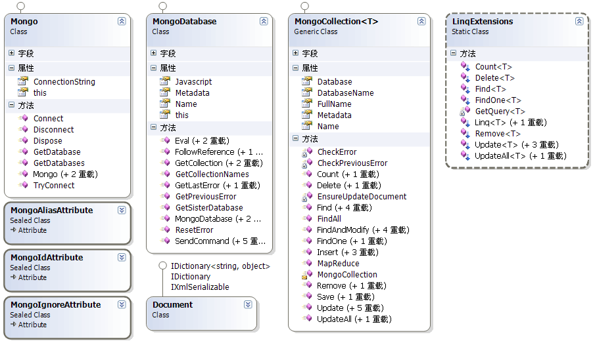Screen dimensions: 595x343
Task: Click the interface lollipop above Mongo class
Action: click(x=21, y=6)
